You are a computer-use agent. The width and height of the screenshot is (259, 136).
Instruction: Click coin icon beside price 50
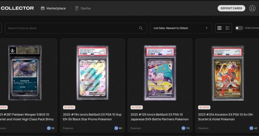click(49, 128)
